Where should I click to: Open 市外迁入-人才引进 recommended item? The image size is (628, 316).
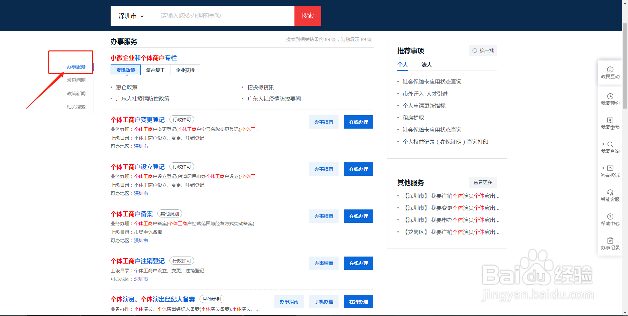(x=425, y=94)
